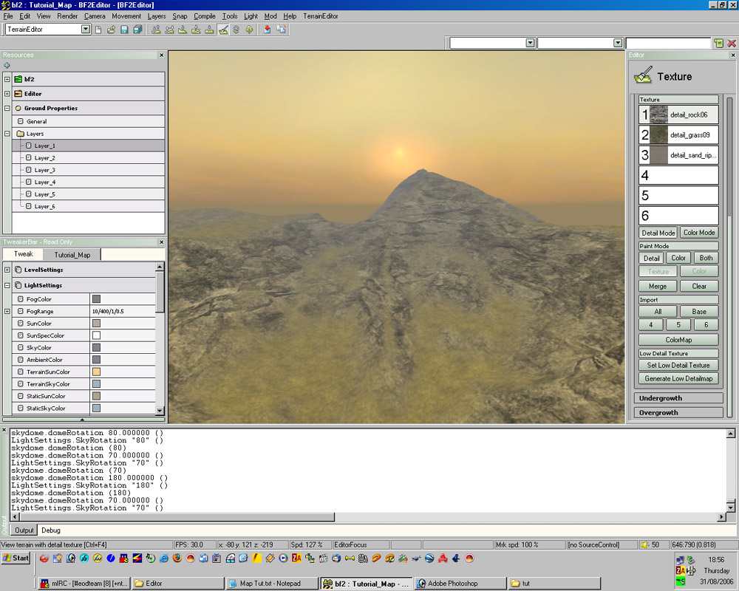
Task: Click the TerrainSunColor color swatch
Action: (96, 372)
